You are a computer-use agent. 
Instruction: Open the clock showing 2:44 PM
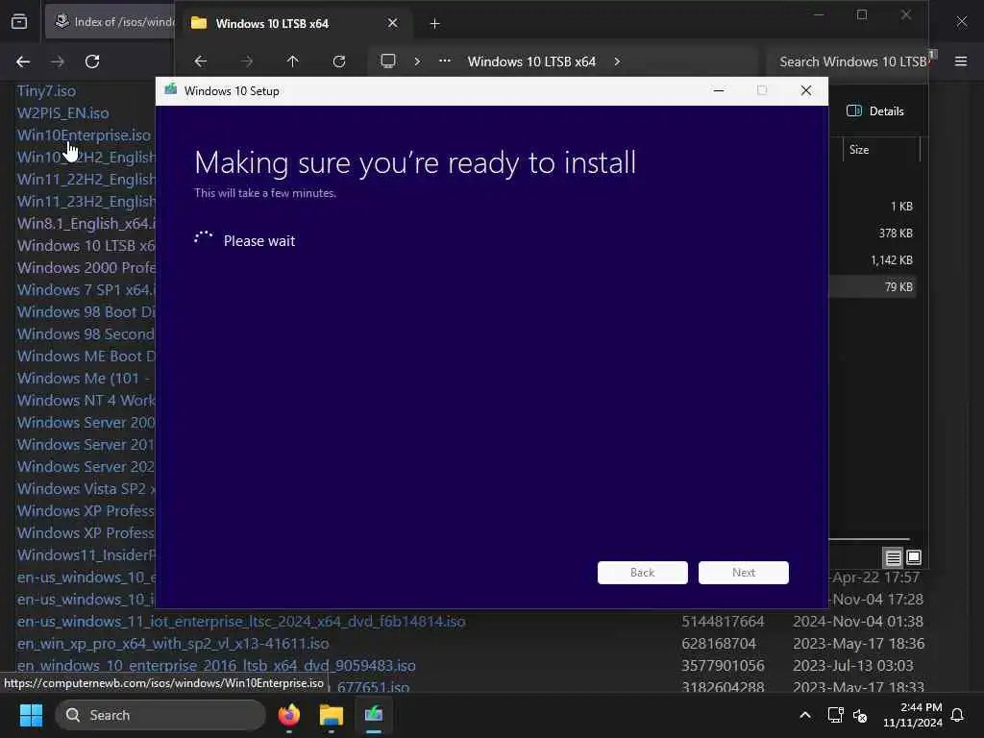tap(913, 715)
